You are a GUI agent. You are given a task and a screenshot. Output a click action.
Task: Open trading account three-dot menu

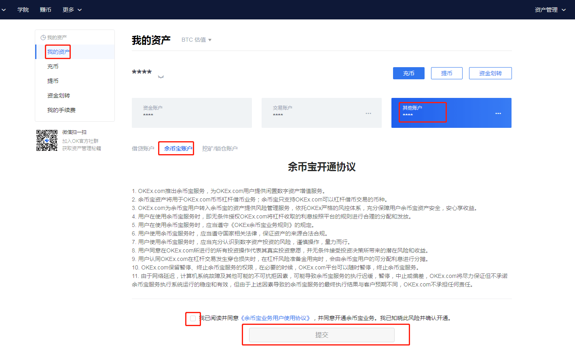tap(368, 113)
